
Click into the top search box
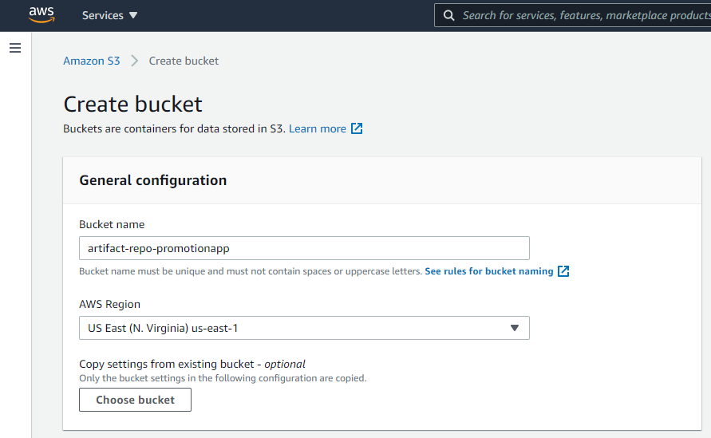[572, 15]
